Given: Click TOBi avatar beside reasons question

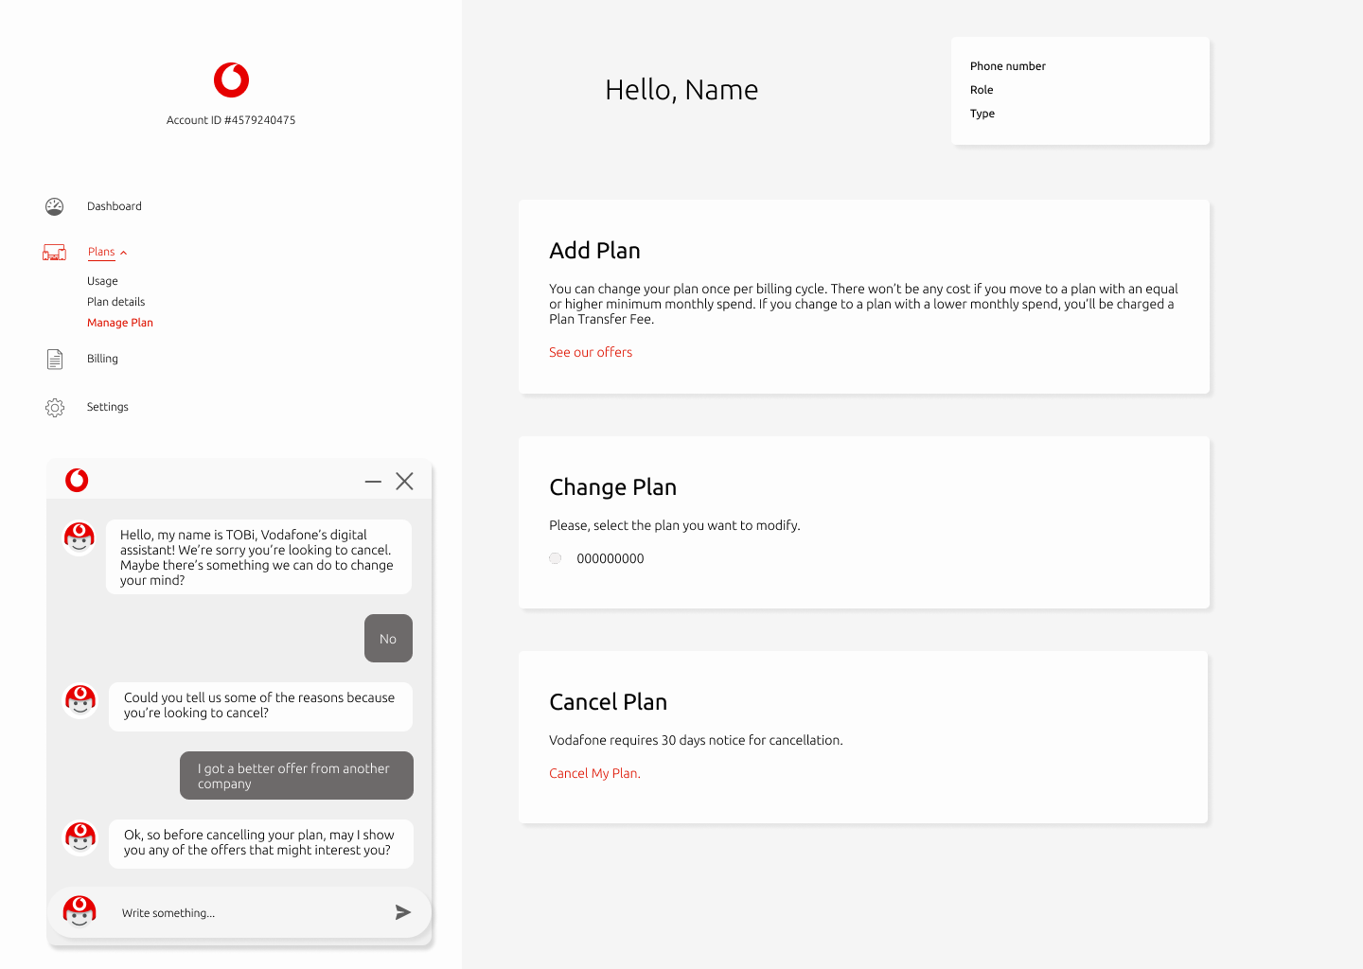Looking at the screenshot, I should coord(80,701).
